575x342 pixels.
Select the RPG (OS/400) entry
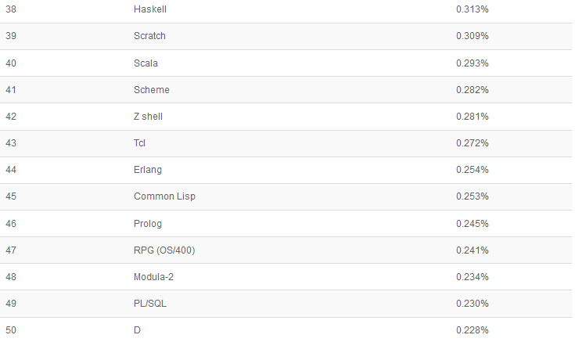(x=164, y=250)
